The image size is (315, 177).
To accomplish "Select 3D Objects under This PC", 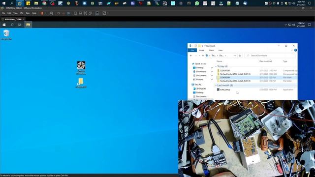I will [199, 88].
